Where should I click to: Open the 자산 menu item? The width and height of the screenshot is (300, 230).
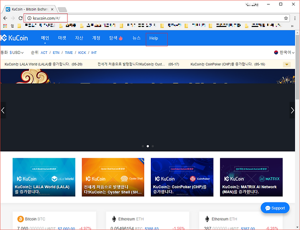pyautogui.click(x=79, y=38)
